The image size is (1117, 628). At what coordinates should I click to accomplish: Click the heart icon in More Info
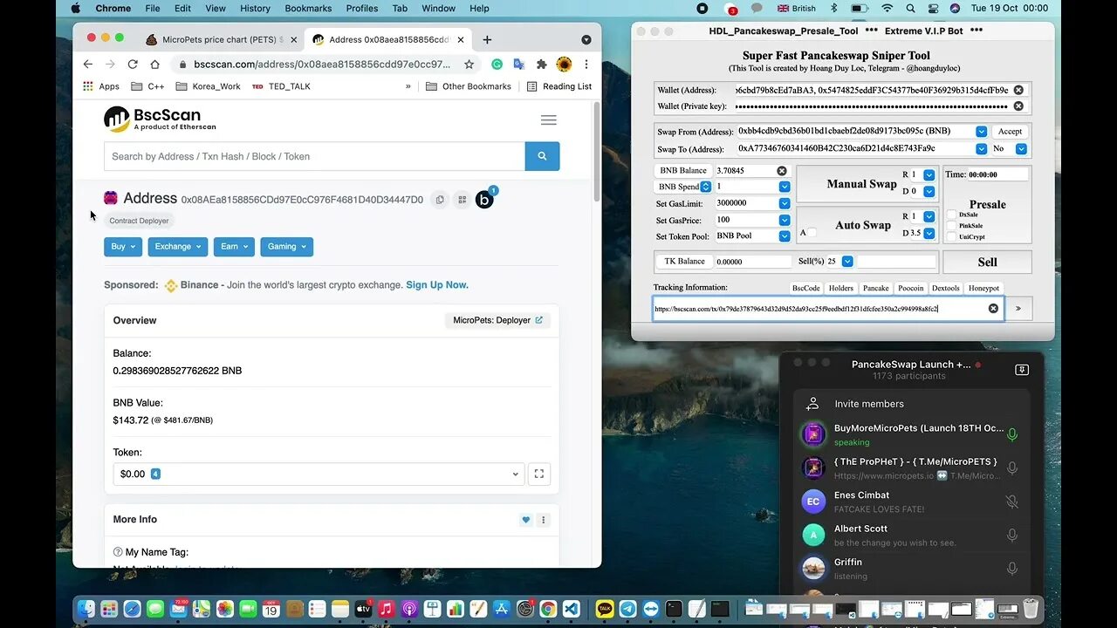[525, 520]
